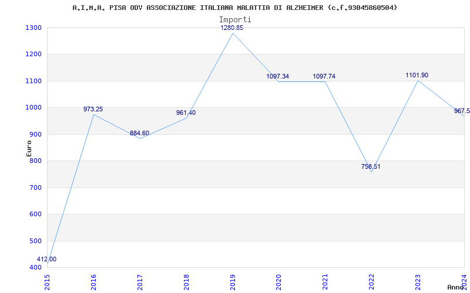
Task: Click the 2016 x-axis year label
Action: (93, 282)
